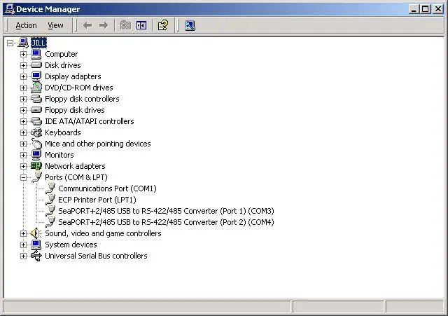Select the Display adapters label
The image size is (448, 316).
coord(73,76)
